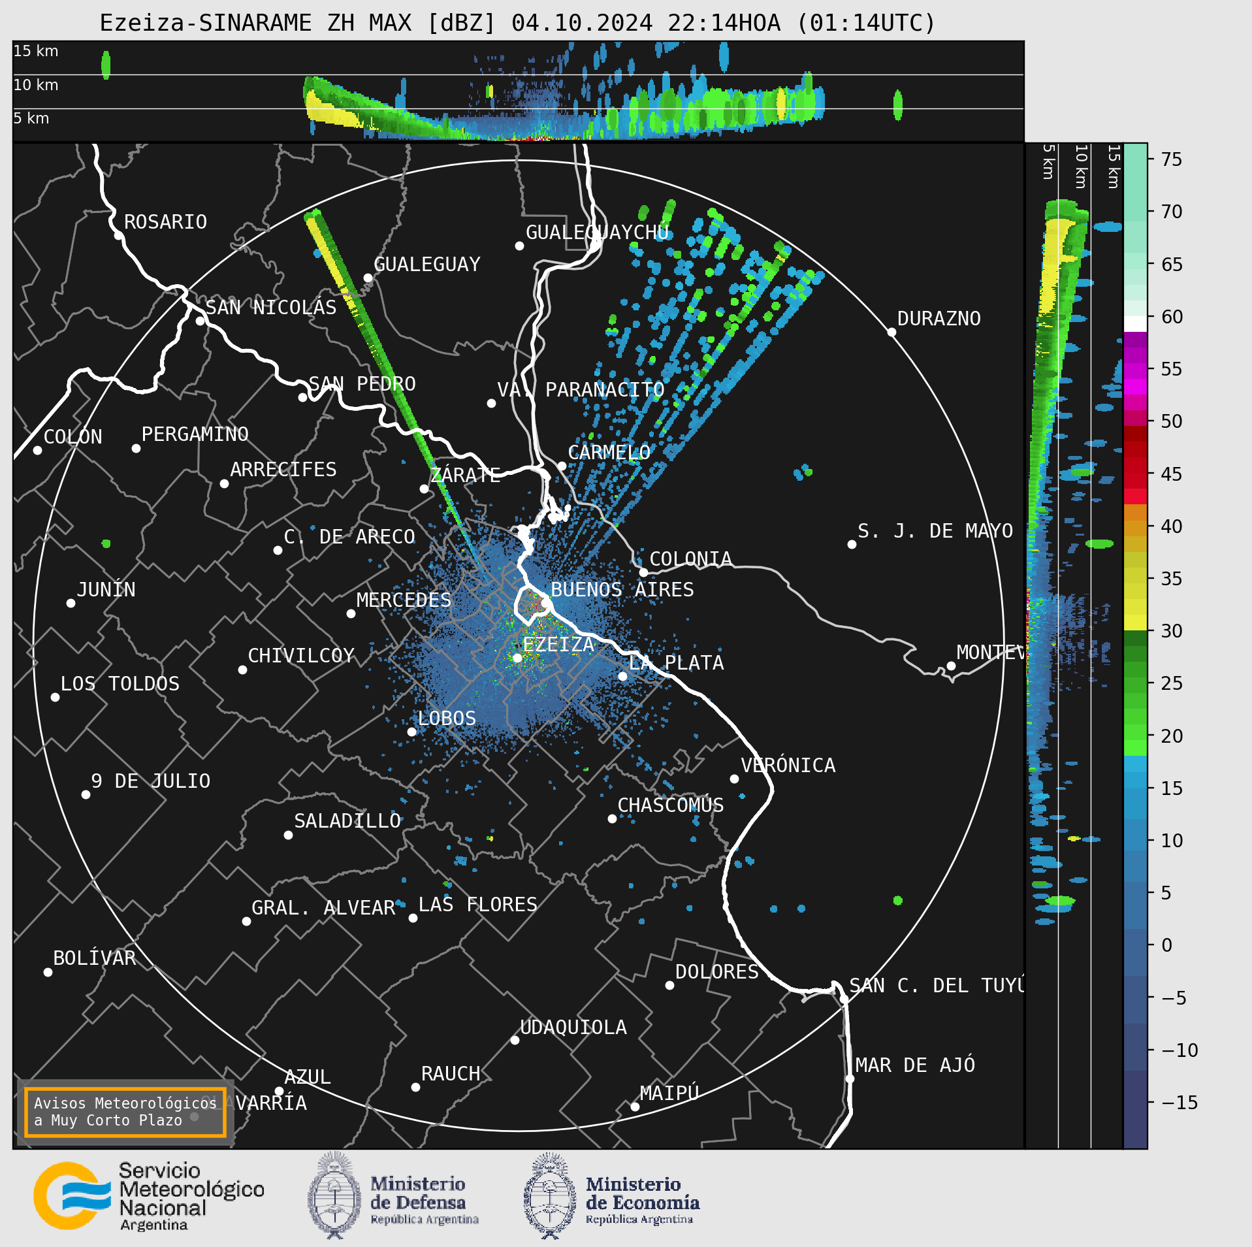Click the BOLÍVAR city label
The image size is (1252, 1247).
[95, 958]
